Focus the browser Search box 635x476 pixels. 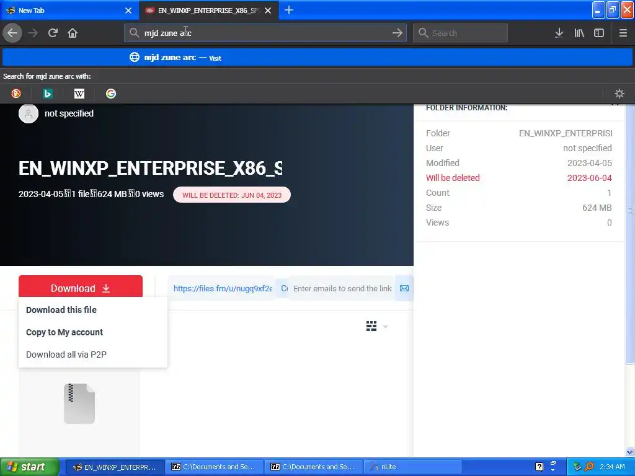[x=461, y=33]
